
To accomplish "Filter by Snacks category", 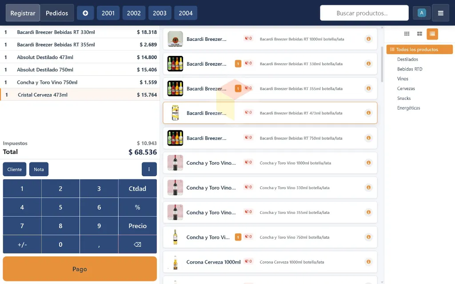I will (404, 98).
